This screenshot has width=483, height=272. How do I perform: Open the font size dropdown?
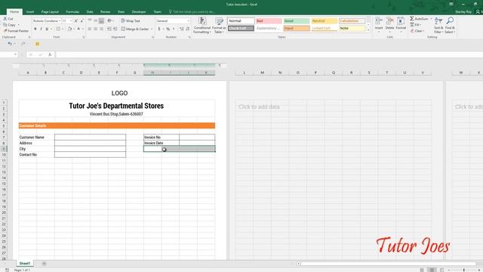(x=71, y=21)
